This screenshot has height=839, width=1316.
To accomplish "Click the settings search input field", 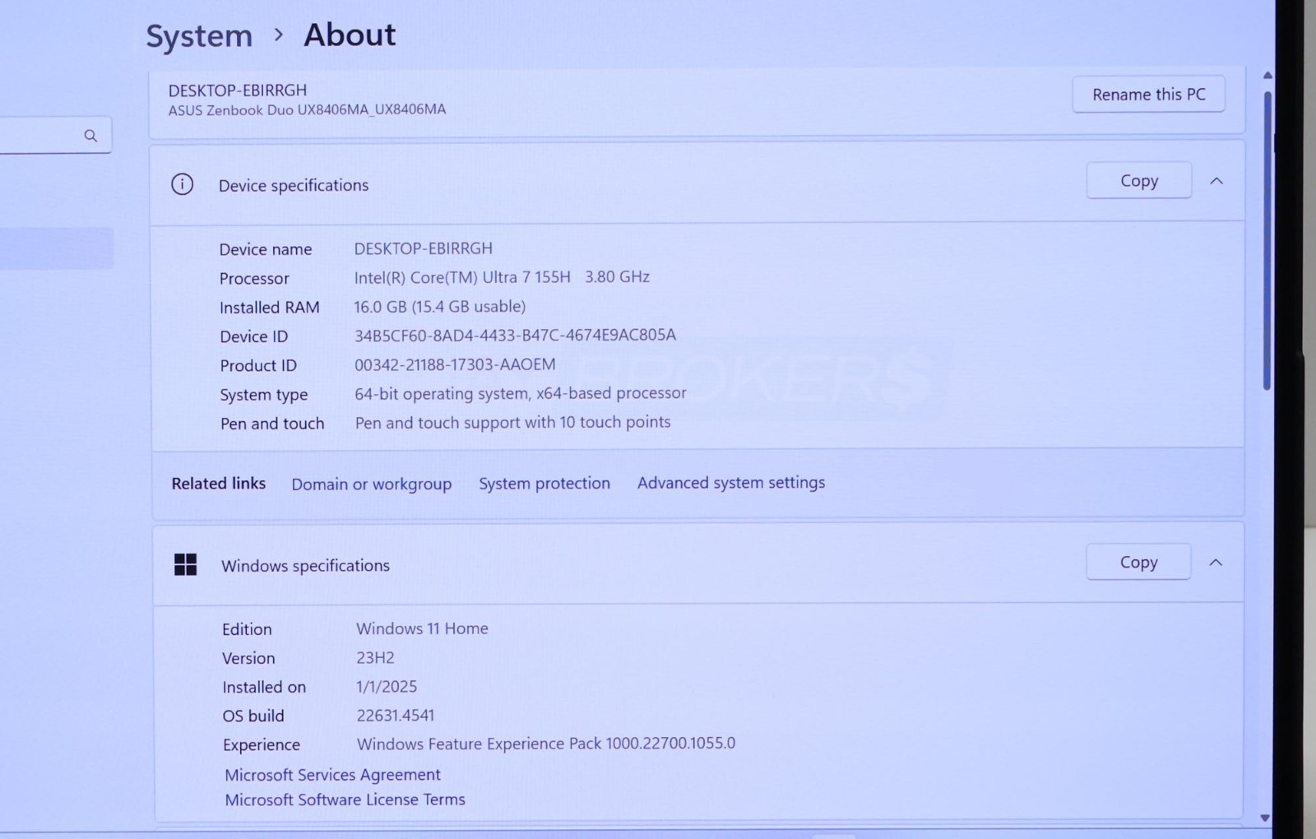I will pos(54,136).
